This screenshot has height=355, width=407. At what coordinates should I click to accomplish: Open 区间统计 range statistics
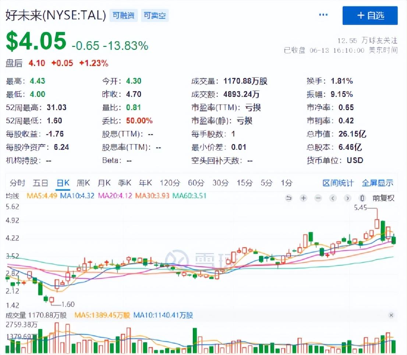[x=338, y=183]
